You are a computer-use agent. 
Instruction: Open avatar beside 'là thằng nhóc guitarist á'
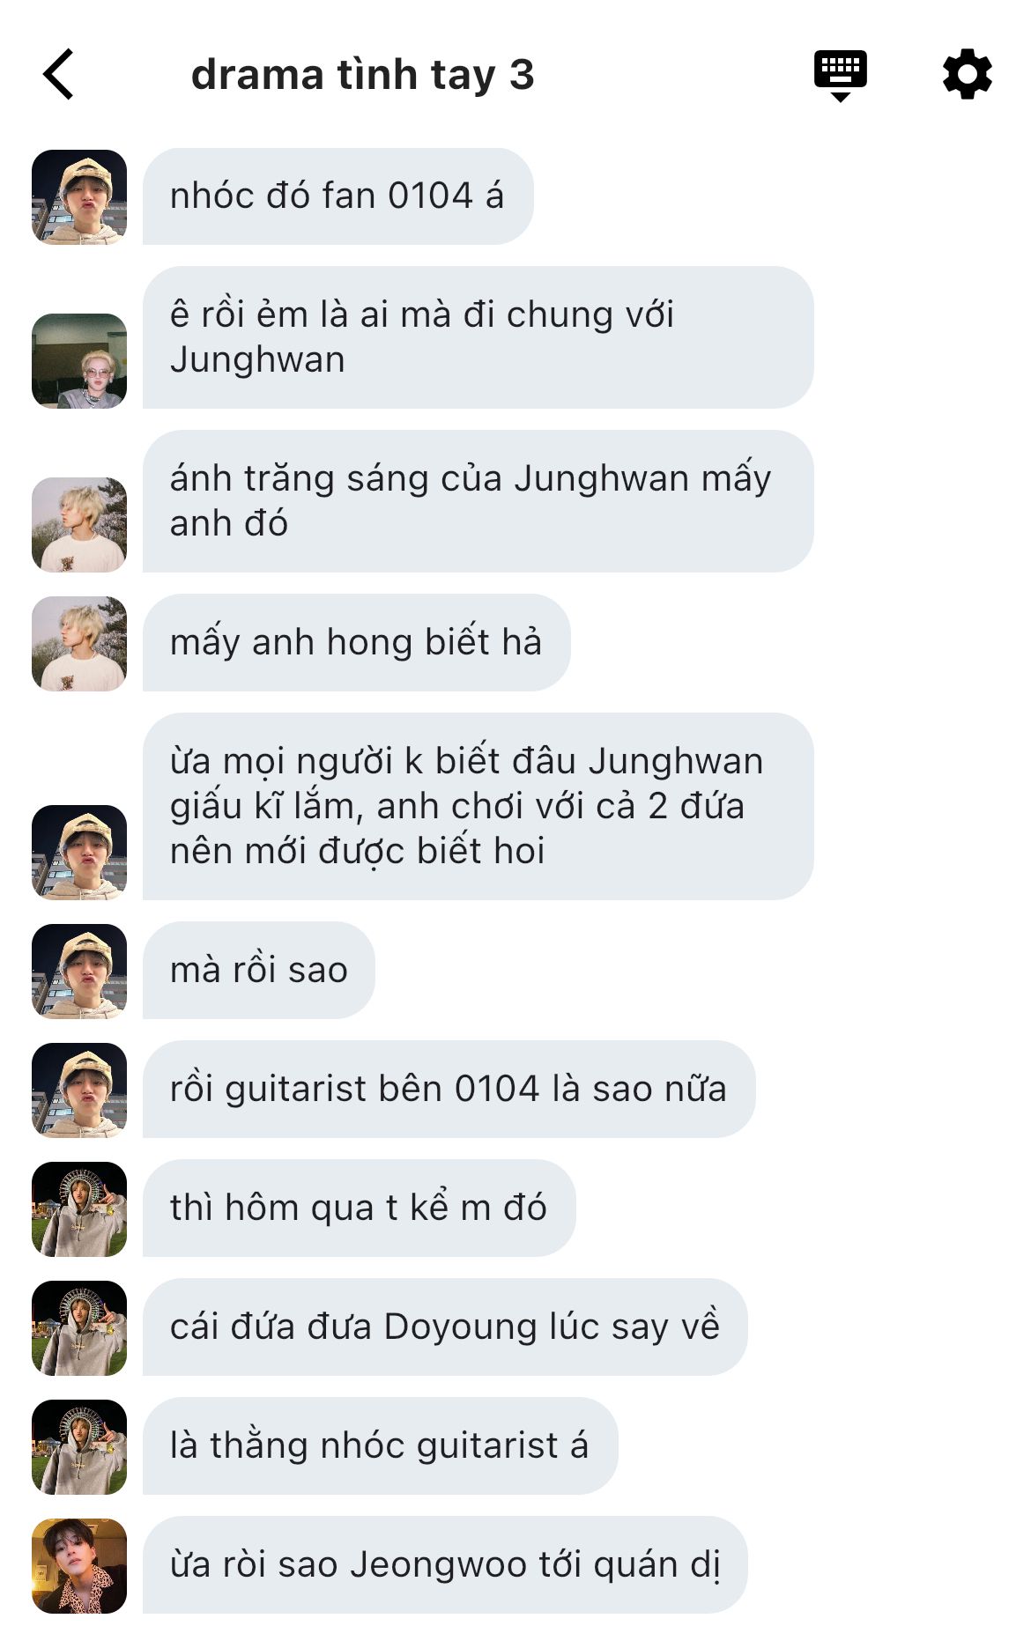pos(79,1447)
